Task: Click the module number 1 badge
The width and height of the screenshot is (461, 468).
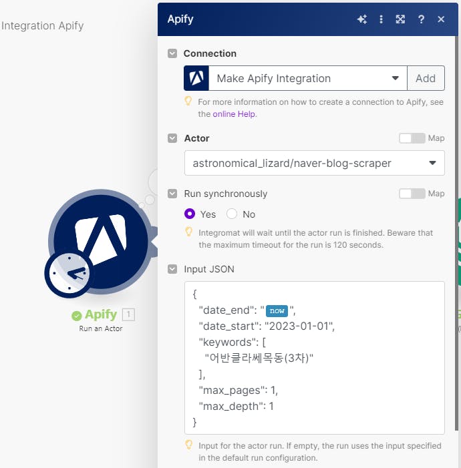Action: [128, 314]
